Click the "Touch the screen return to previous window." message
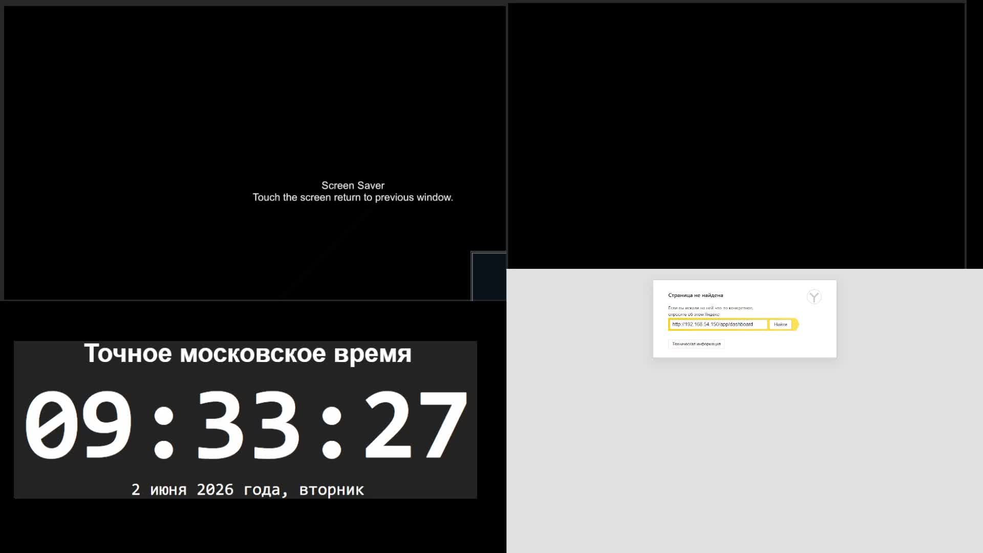983x553 pixels. [353, 198]
